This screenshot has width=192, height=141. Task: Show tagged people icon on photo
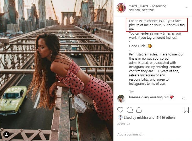[6, 135]
